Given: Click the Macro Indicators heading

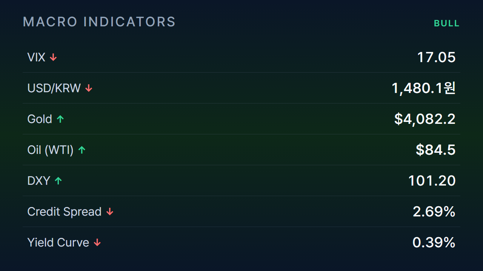Looking at the screenshot, I should click(99, 22).
